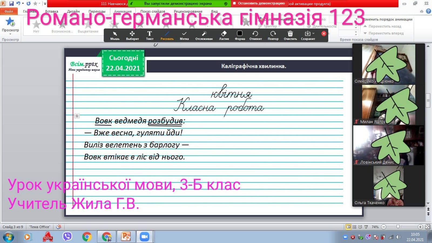Select the Мышь pointer tool
This screenshot has width=432, height=243.
[115, 35]
